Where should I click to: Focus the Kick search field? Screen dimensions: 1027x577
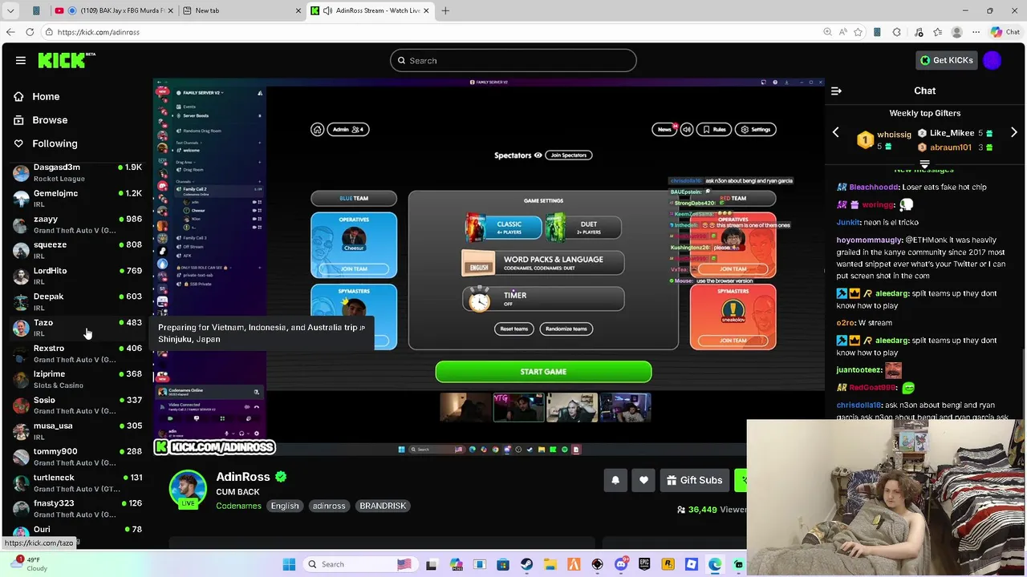(x=513, y=60)
